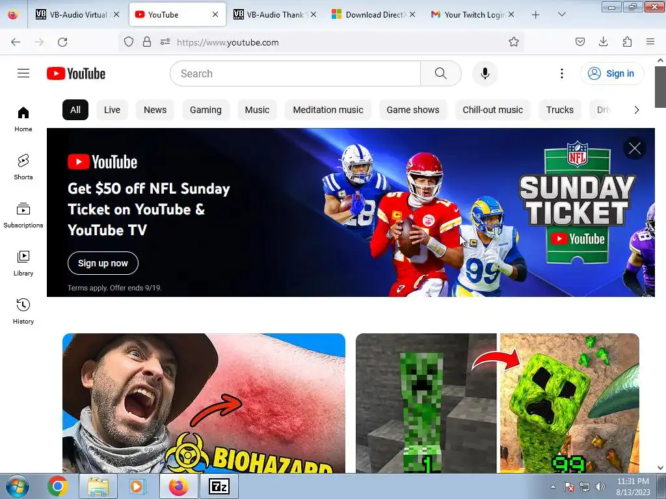List all tabs dropdown arrow
Screen dimensions: 666x499
561,14
